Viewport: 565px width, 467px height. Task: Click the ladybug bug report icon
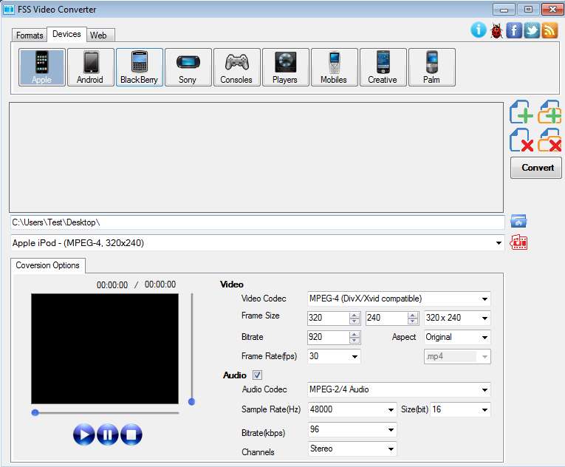pos(496,30)
